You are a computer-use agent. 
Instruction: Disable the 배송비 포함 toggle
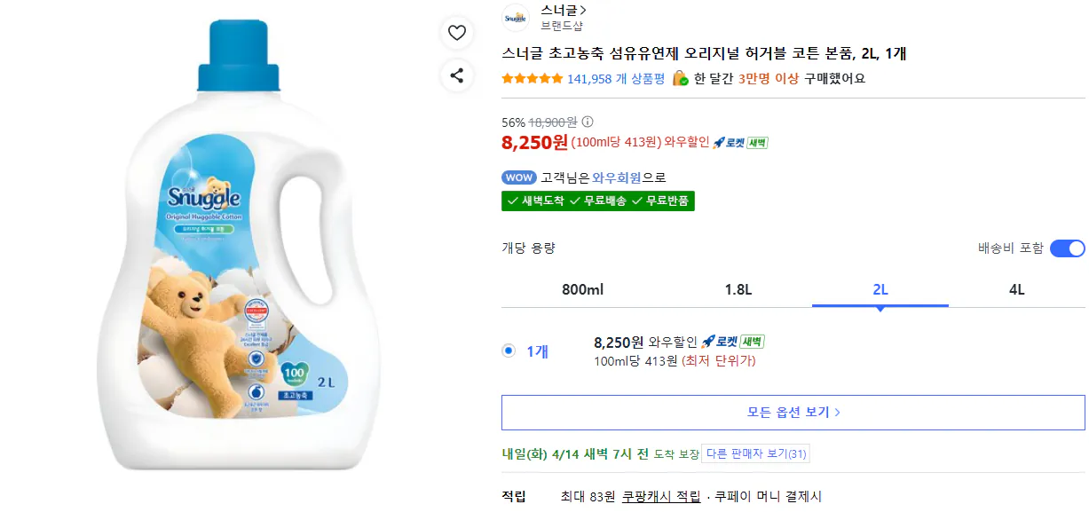[x=1068, y=248]
